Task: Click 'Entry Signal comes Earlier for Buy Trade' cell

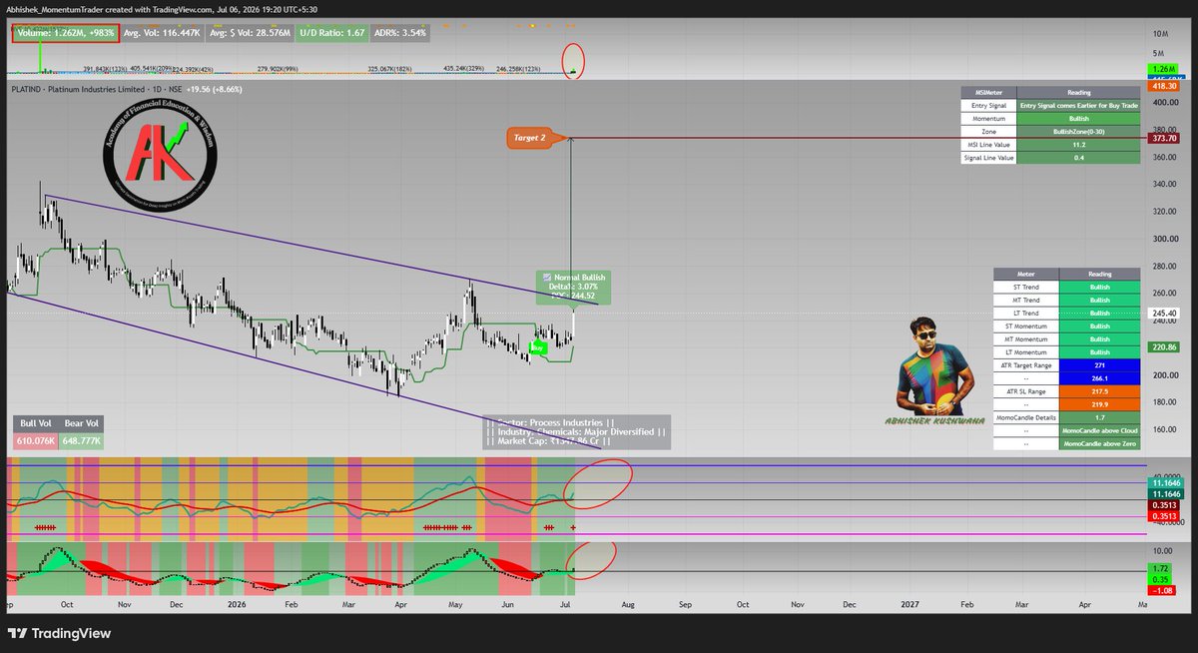Action: click(1078, 105)
